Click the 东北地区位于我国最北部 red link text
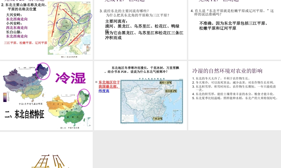 pos(109,85)
